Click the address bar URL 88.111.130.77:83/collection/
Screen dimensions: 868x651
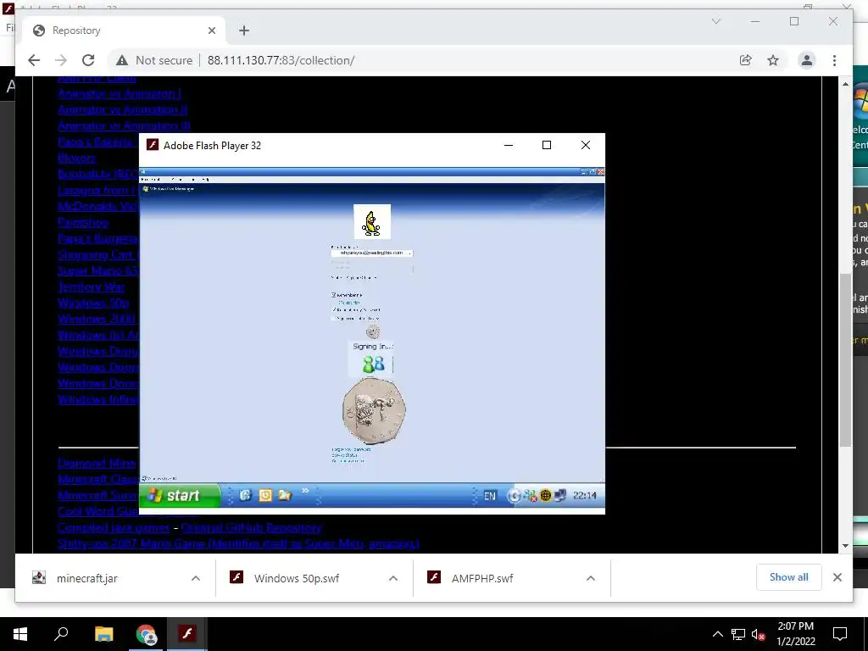point(281,60)
